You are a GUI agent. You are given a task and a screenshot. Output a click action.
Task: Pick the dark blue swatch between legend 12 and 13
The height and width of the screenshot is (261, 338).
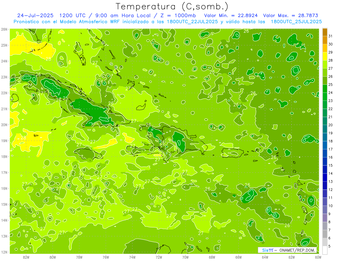click(325, 186)
